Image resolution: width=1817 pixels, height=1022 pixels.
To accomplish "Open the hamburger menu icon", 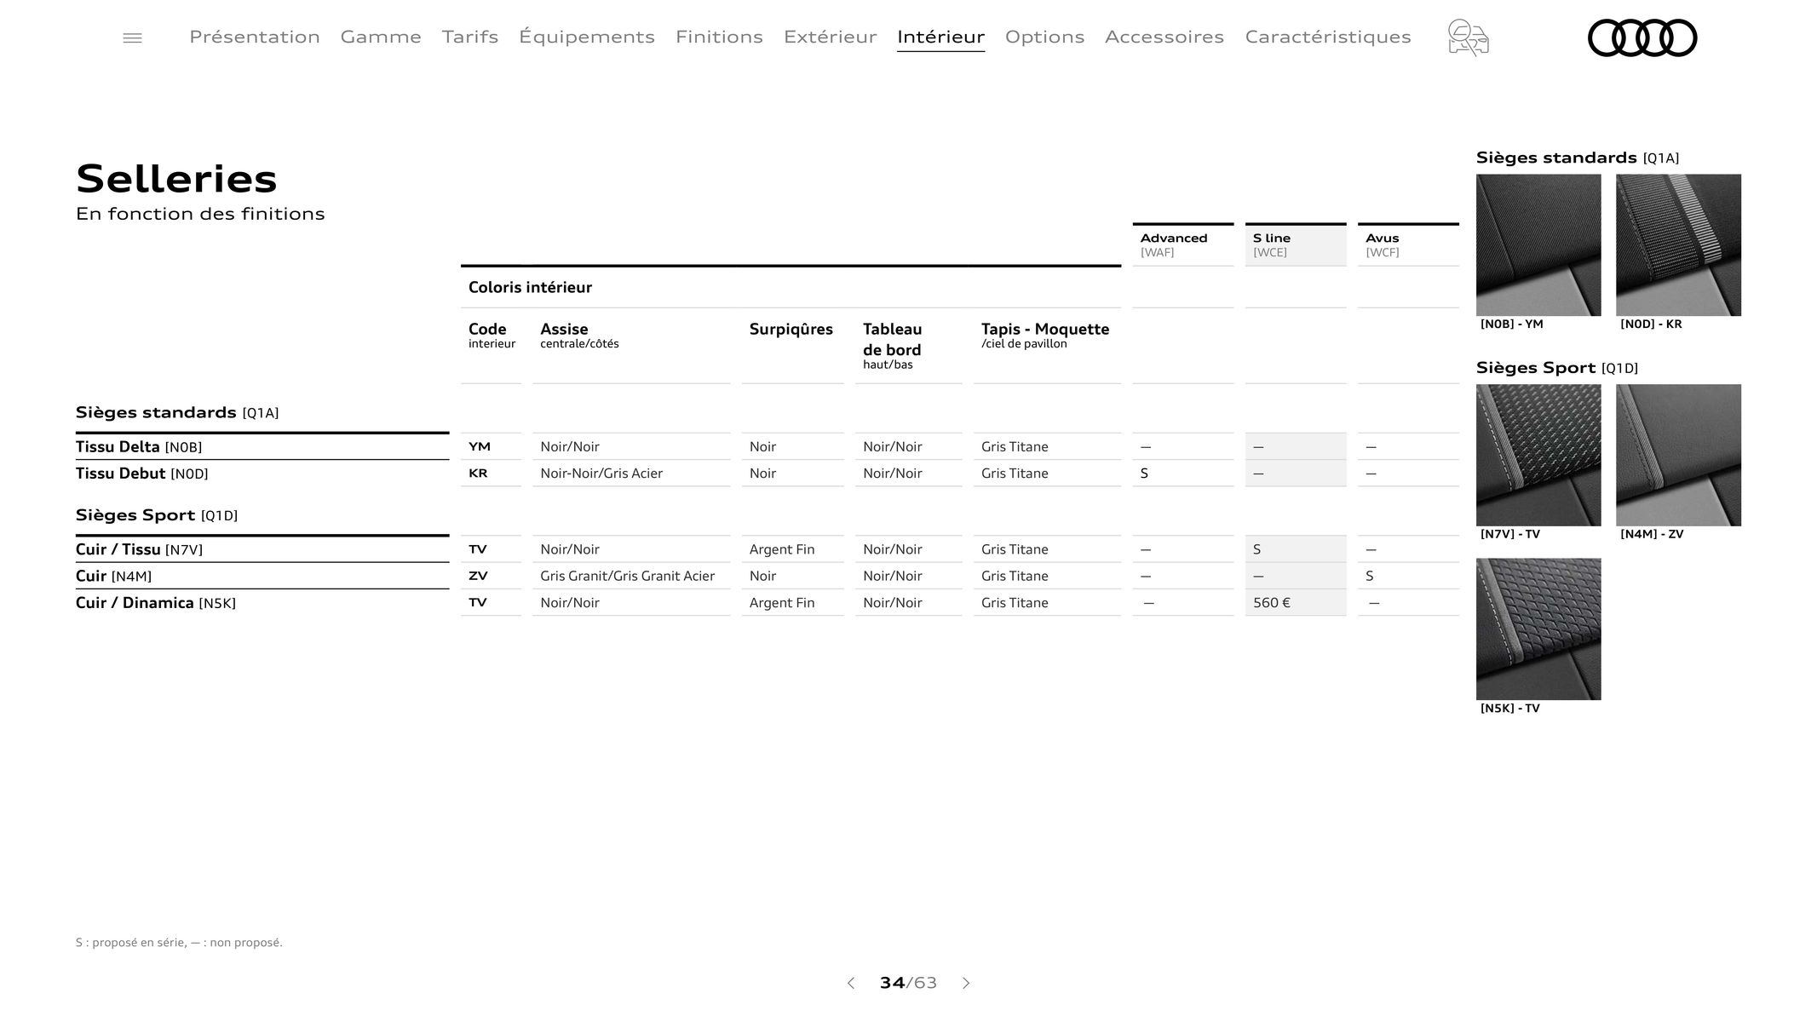I will [x=132, y=37].
